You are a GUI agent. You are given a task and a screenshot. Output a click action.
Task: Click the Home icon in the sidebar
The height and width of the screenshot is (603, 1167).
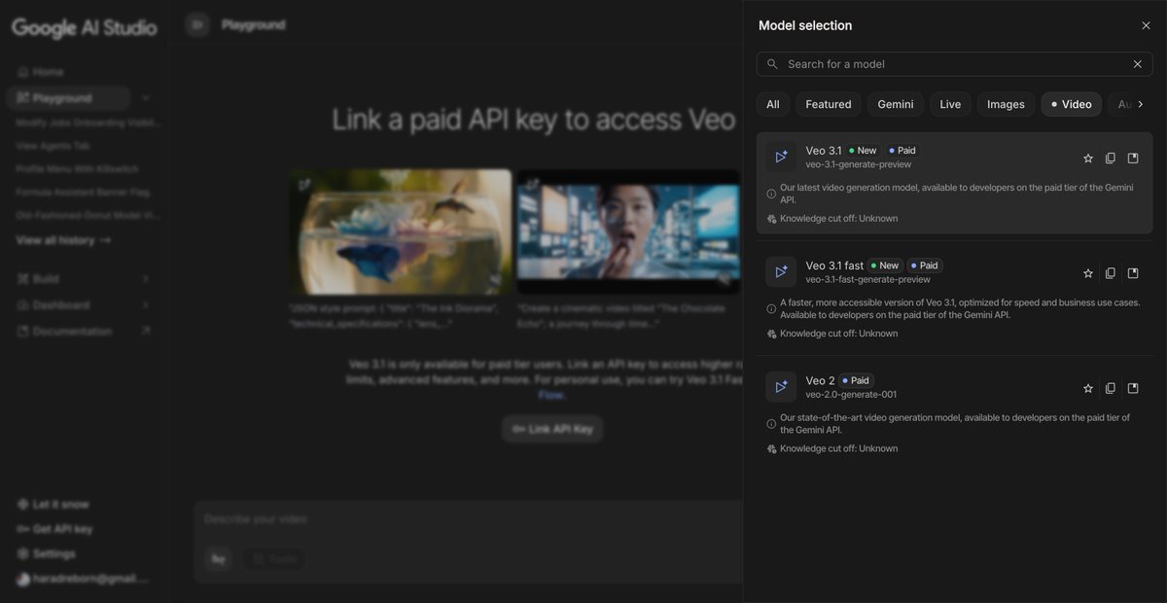pyautogui.click(x=21, y=70)
